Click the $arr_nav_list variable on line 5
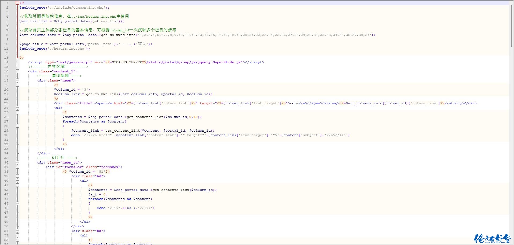514x245 pixels. [x=34, y=21]
